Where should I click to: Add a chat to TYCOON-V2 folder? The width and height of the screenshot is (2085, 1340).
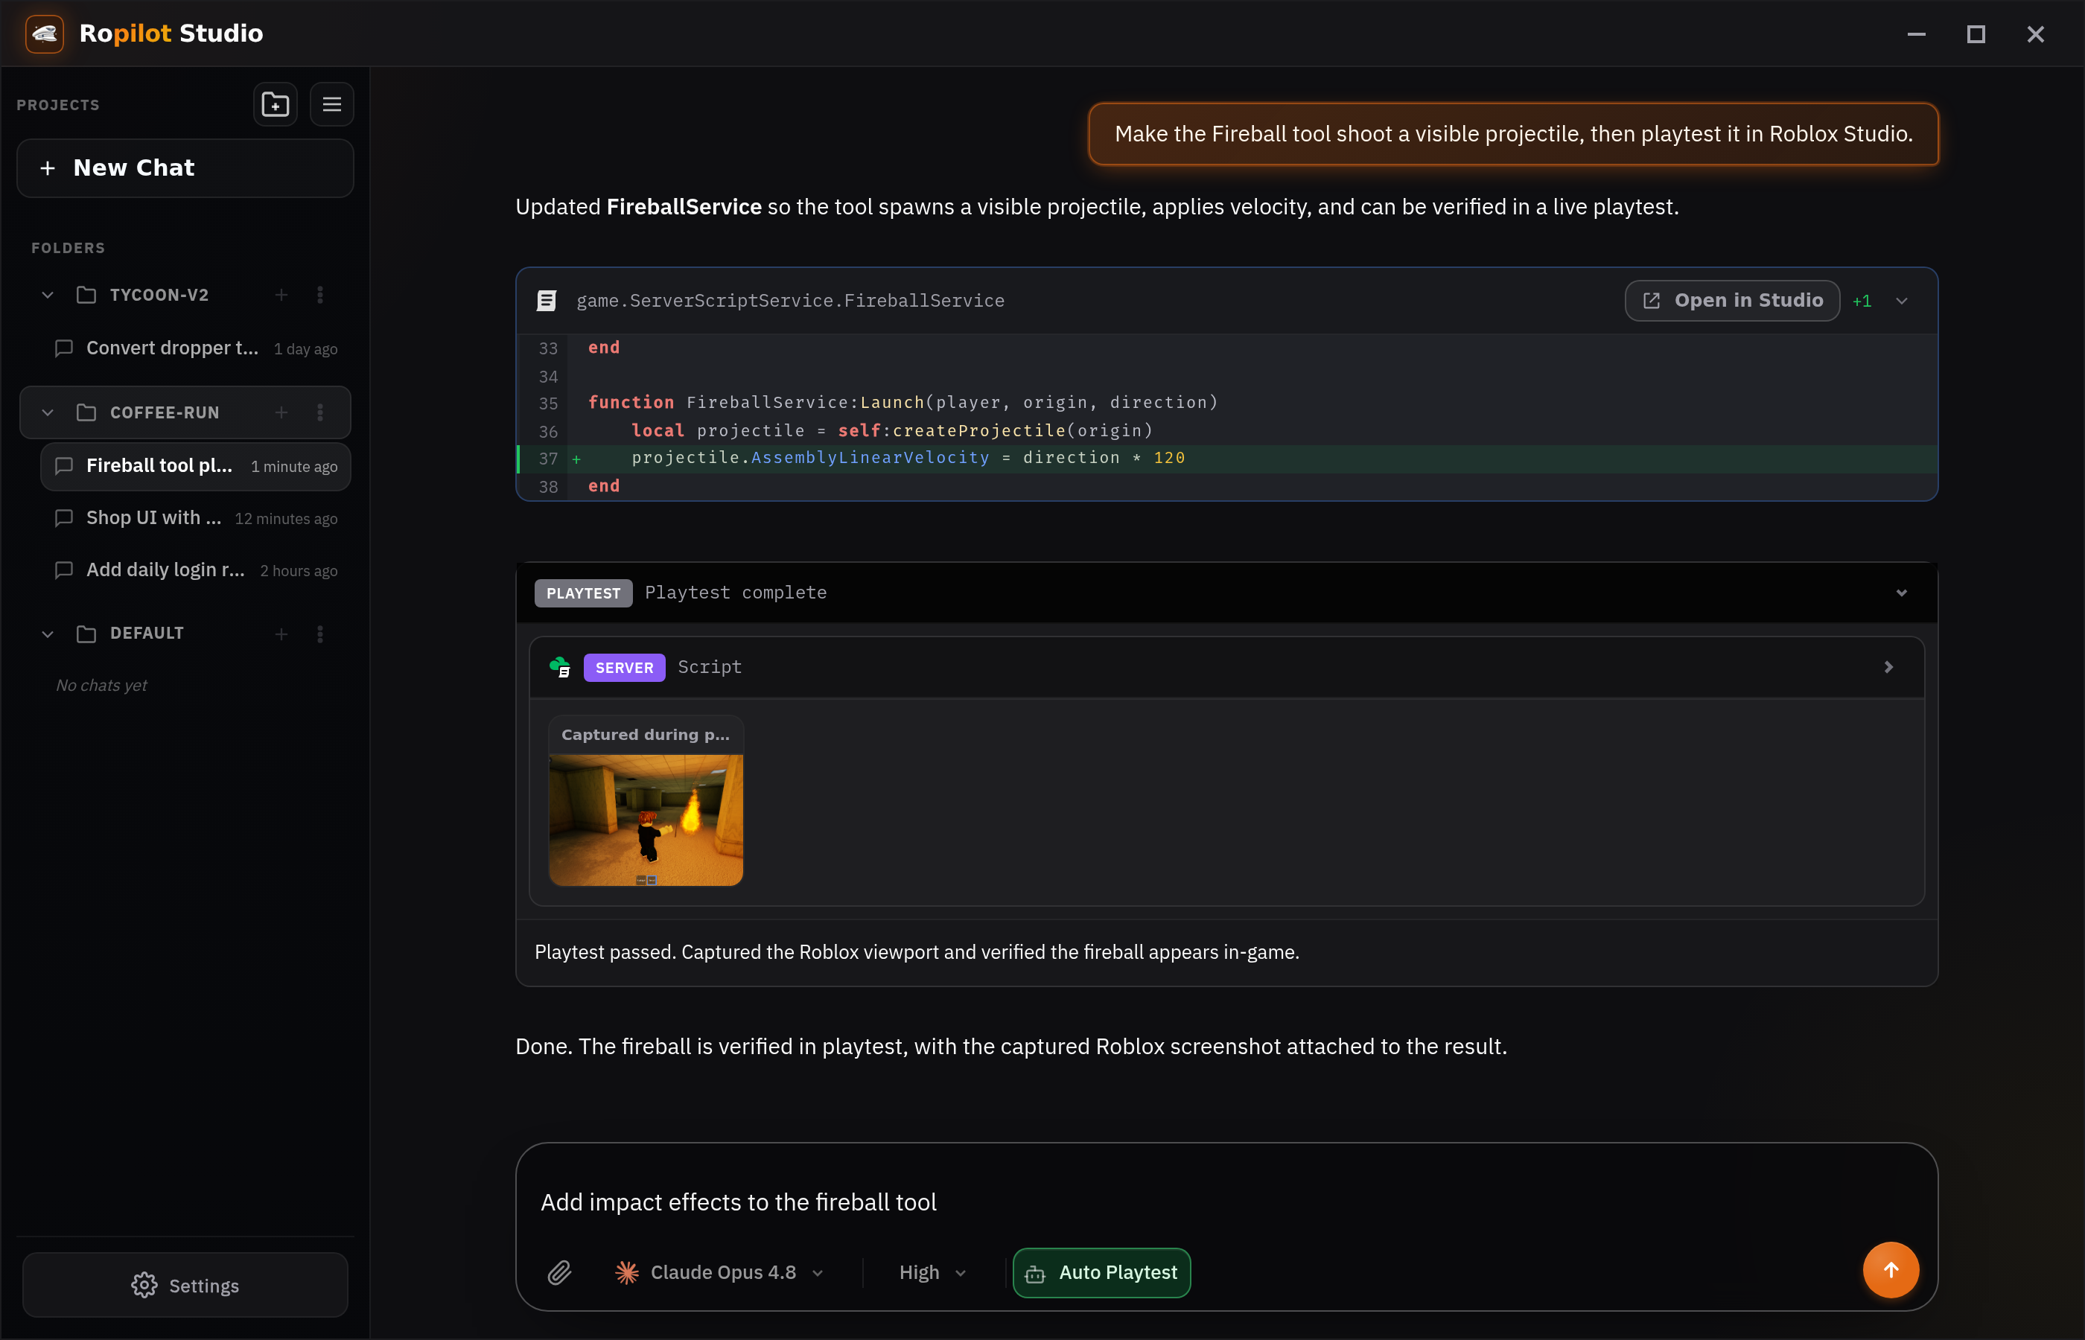pyautogui.click(x=281, y=295)
